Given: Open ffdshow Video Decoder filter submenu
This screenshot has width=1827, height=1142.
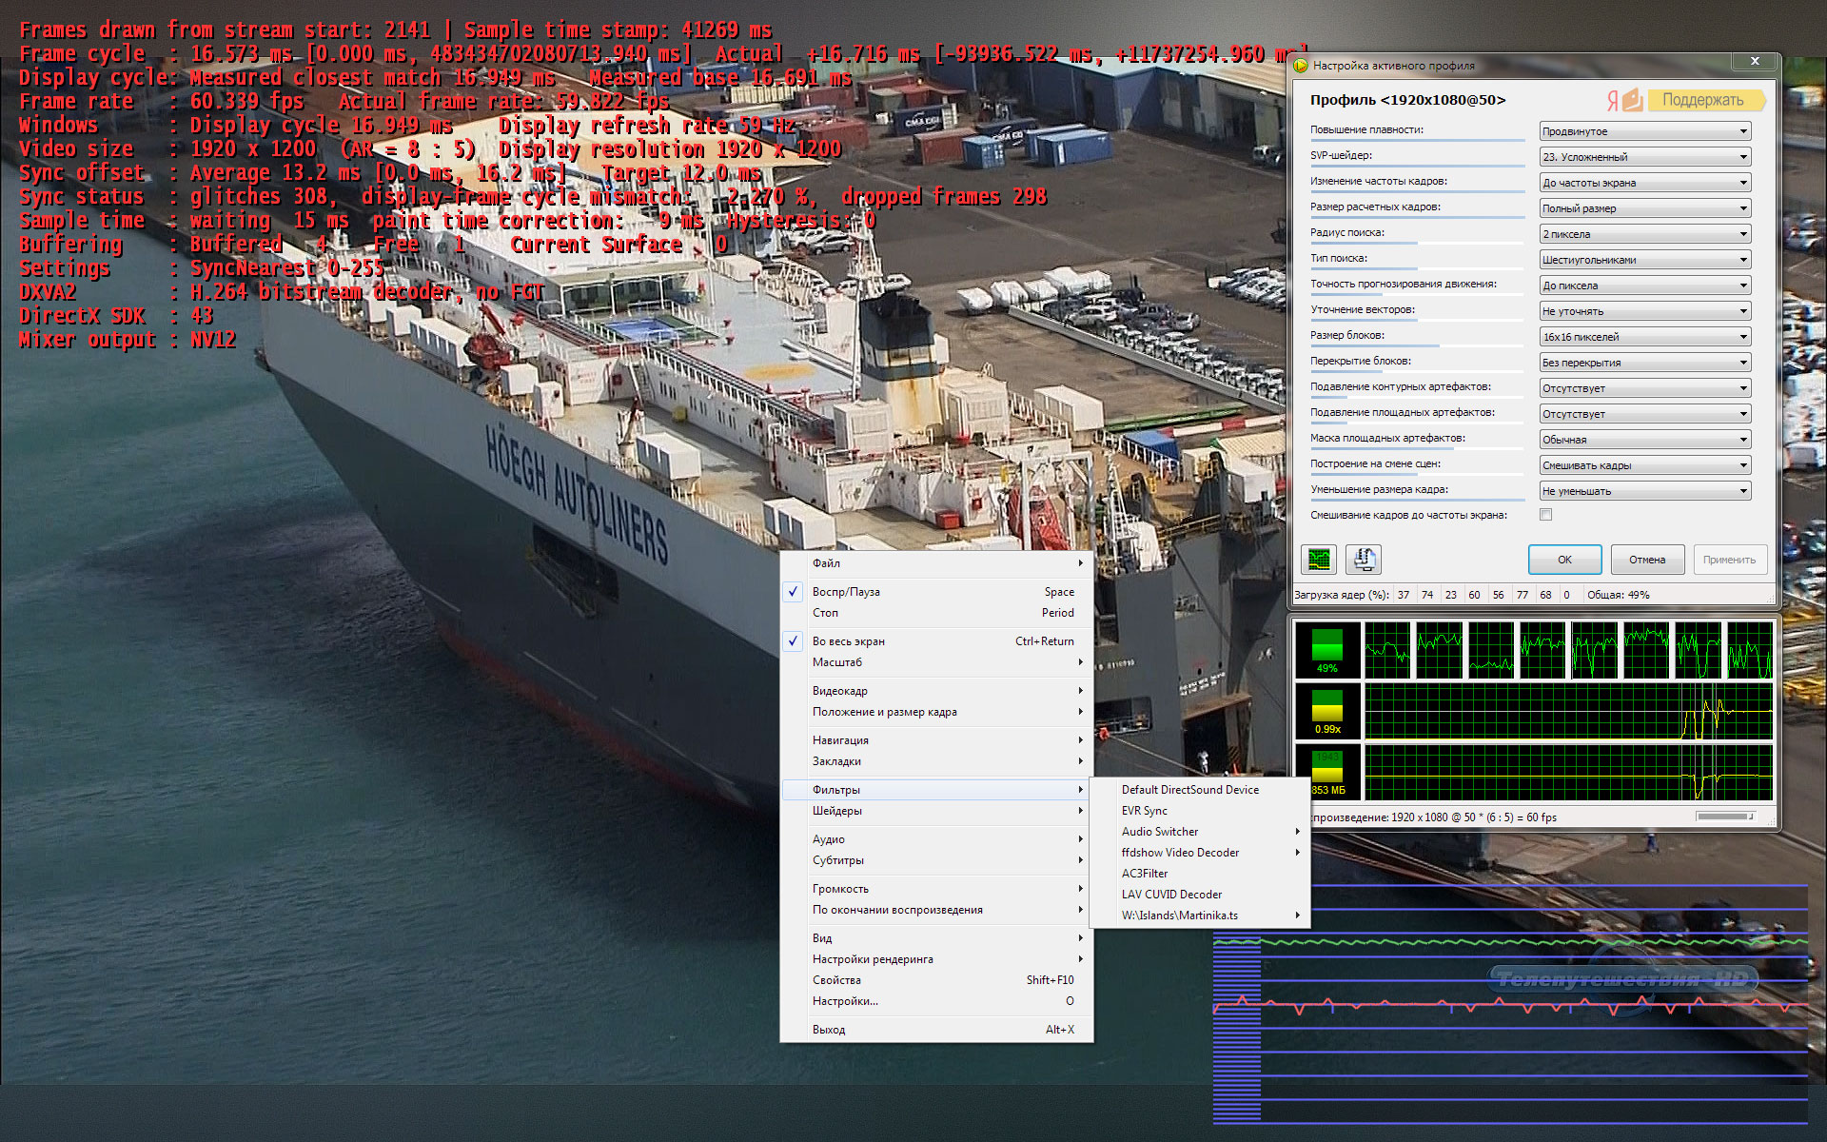Looking at the screenshot, I should click(1180, 853).
